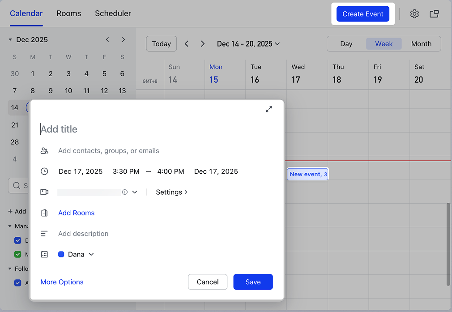
Task: Open the Dana calendar dropdown
Action: tap(91, 254)
